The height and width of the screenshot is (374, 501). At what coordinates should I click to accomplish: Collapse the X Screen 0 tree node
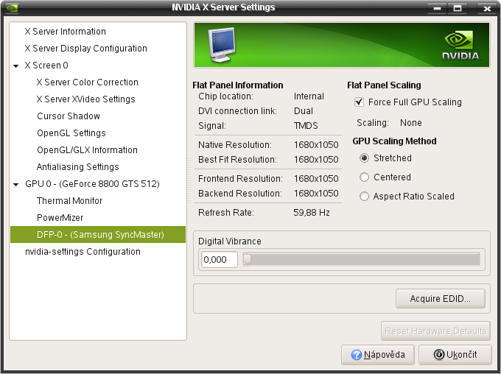point(16,66)
